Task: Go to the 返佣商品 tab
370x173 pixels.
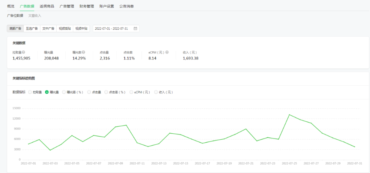Action: (x=47, y=6)
